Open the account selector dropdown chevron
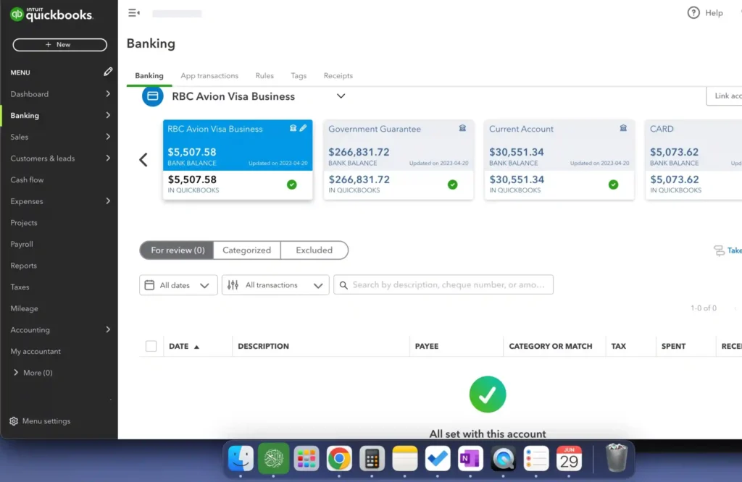The image size is (742, 482). [x=341, y=96]
